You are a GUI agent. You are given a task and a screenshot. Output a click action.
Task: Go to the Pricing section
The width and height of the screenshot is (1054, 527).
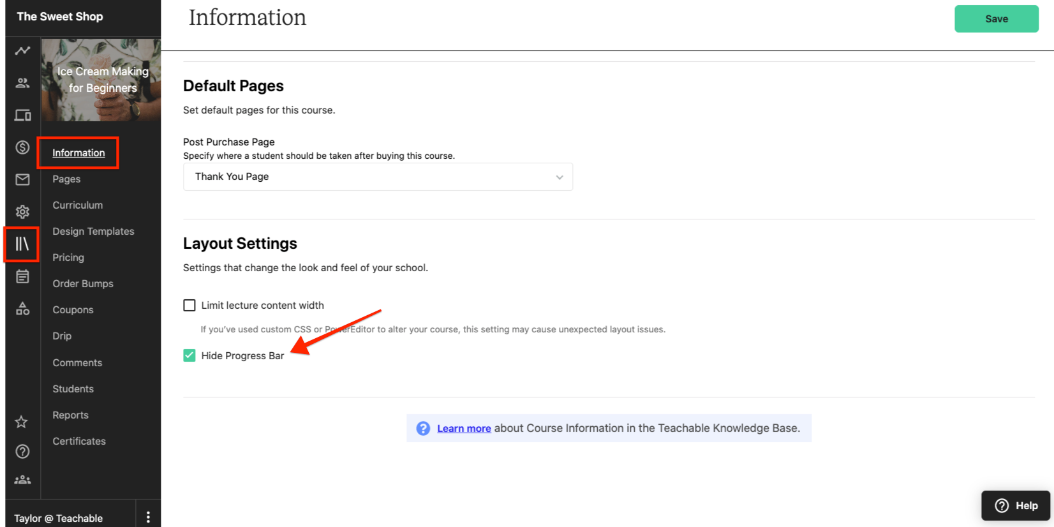pyautogui.click(x=68, y=257)
